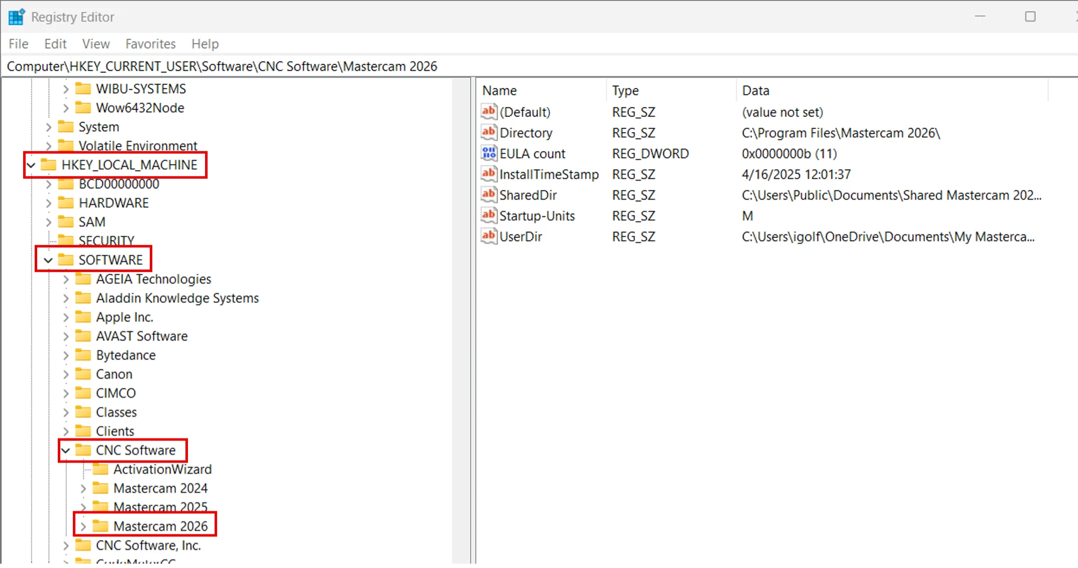The width and height of the screenshot is (1078, 568).
Task: Click the Directory value string icon
Action: click(488, 132)
